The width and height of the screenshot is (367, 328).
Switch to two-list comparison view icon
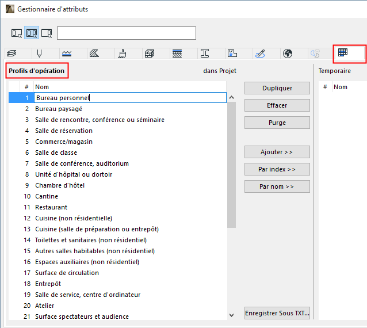[x=32, y=33]
